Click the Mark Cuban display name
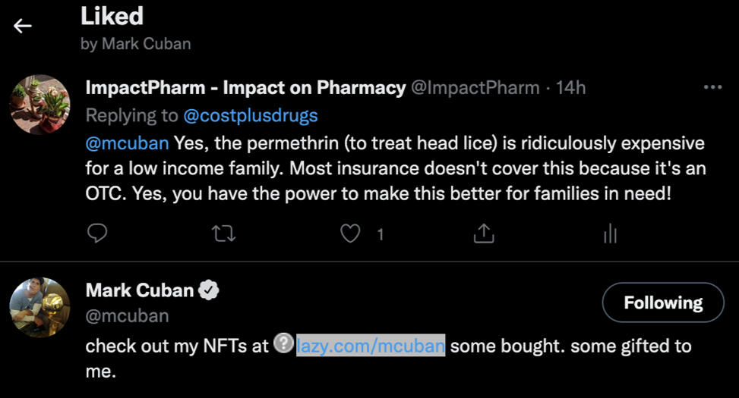This screenshot has width=739, height=398. pos(139,290)
